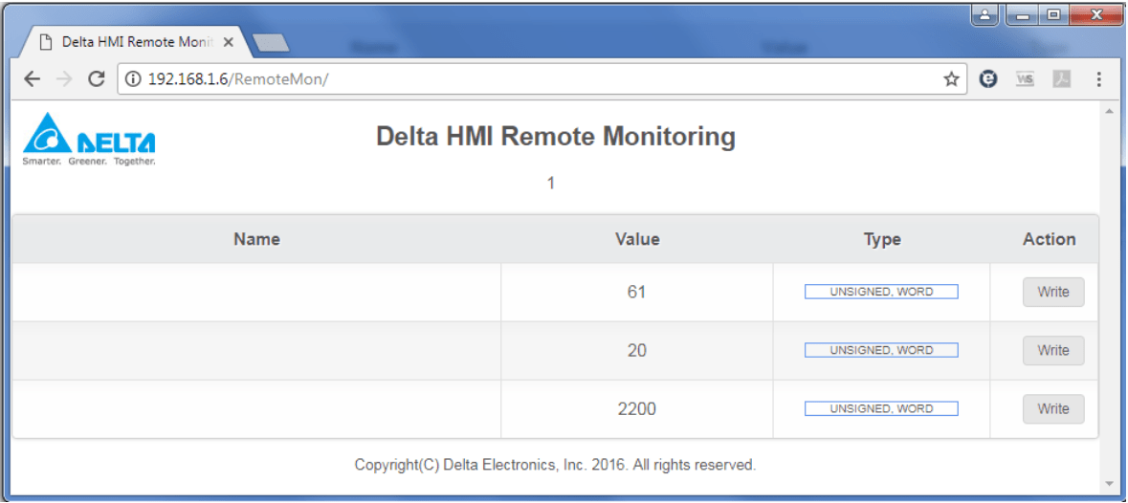
Task: Click the Delta logo
Action: pyautogui.click(x=89, y=140)
